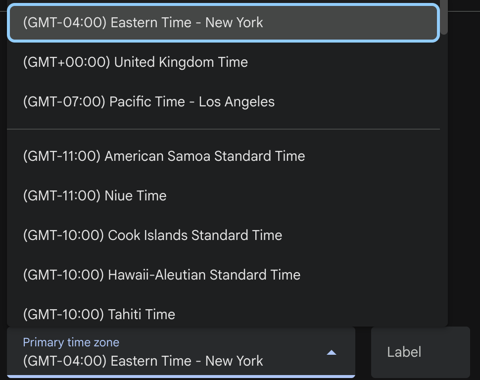This screenshot has width=480, height=380.
Task: Collapse the Primary time zone dropdown
Action: coord(332,352)
